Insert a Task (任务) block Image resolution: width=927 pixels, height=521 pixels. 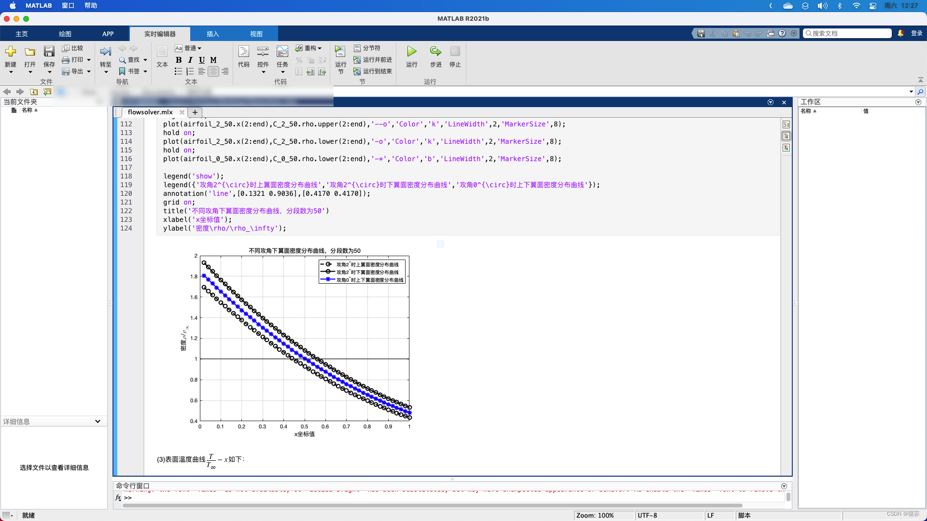click(x=282, y=52)
